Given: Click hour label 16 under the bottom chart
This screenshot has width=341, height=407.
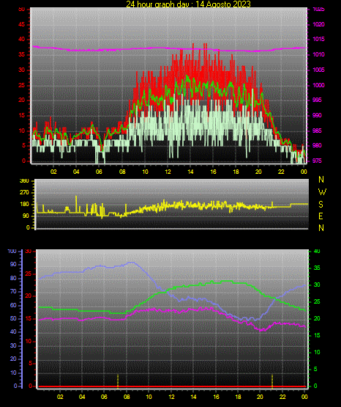Looking at the screenshot, I should tap(216, 397).
